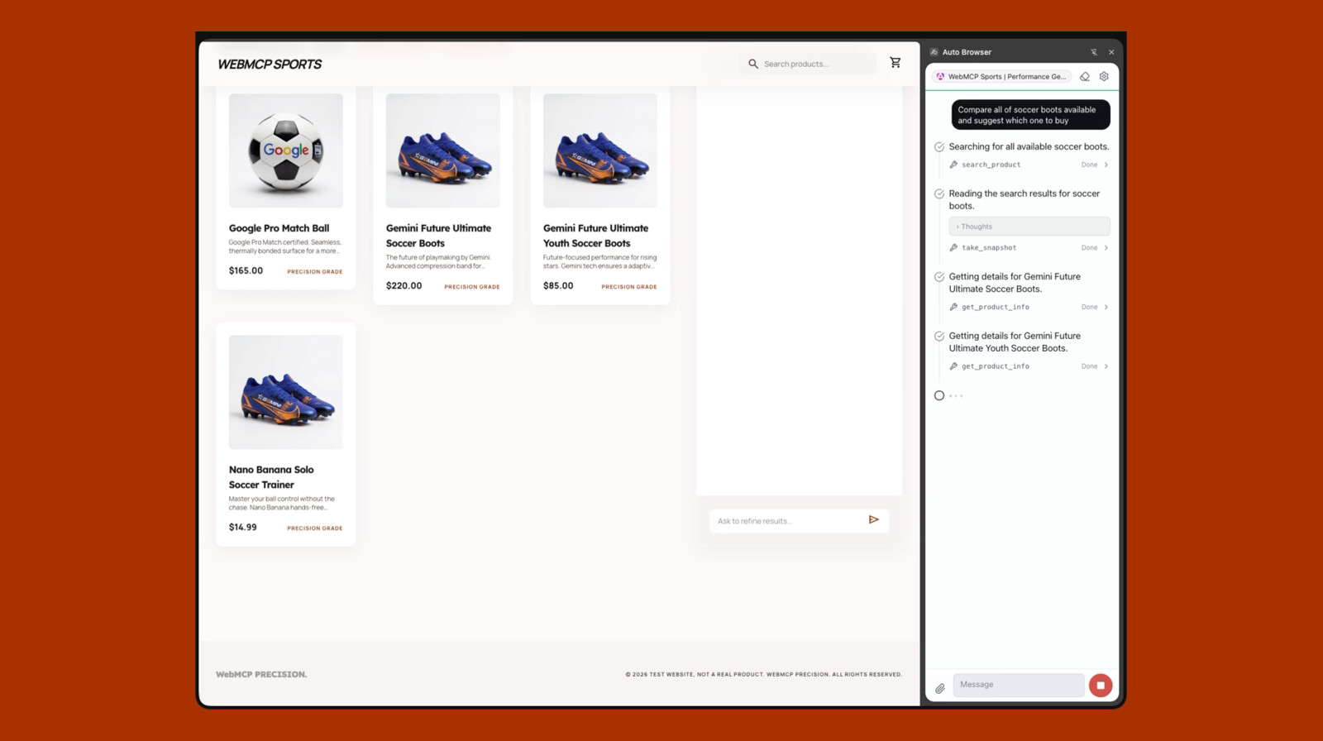
Task: Click the WebMCP PRECISION footer text
Action: pyautogui.click(x=261, y=675)
